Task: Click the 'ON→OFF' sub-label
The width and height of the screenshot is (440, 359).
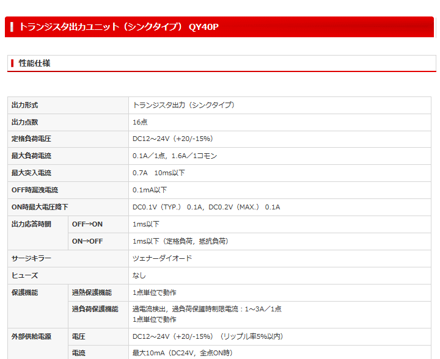Action: point(87,242)
